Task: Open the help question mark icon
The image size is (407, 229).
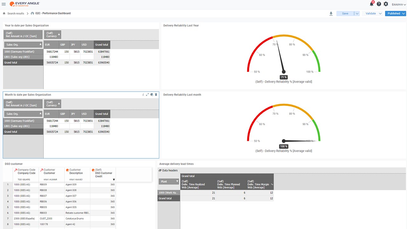Action: (x=379, y=4)
